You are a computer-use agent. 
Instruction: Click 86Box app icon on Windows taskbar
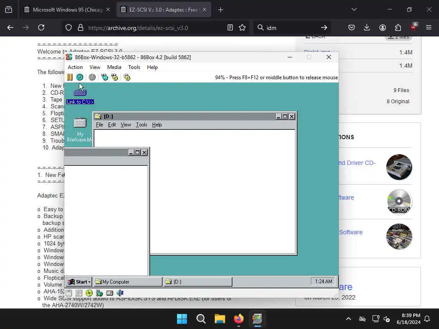coord(257,319)
